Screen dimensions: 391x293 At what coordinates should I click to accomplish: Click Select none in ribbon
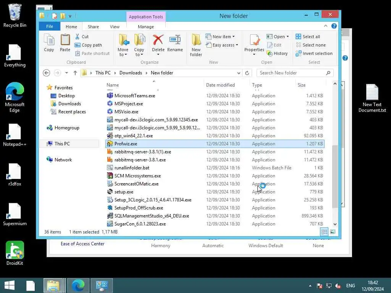pos(311,45)
